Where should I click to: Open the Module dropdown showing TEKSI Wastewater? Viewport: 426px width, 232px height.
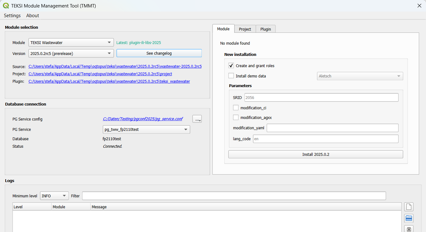(x=71, y=42)
